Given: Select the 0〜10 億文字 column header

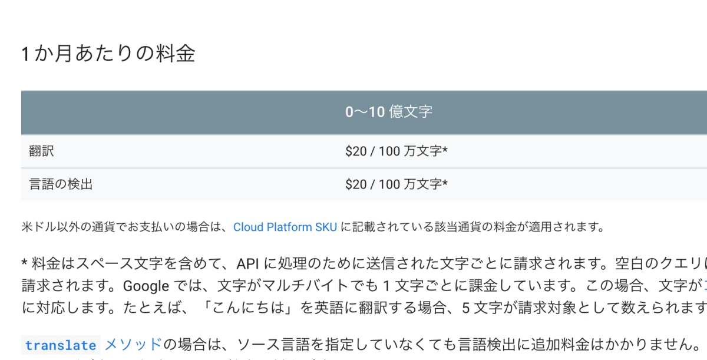Looking at the screenshot, I should point(389,112).
